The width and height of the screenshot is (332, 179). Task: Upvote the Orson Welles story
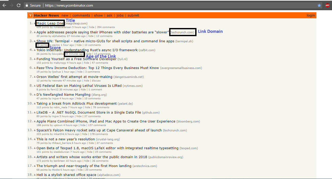(x=35, y=77)
